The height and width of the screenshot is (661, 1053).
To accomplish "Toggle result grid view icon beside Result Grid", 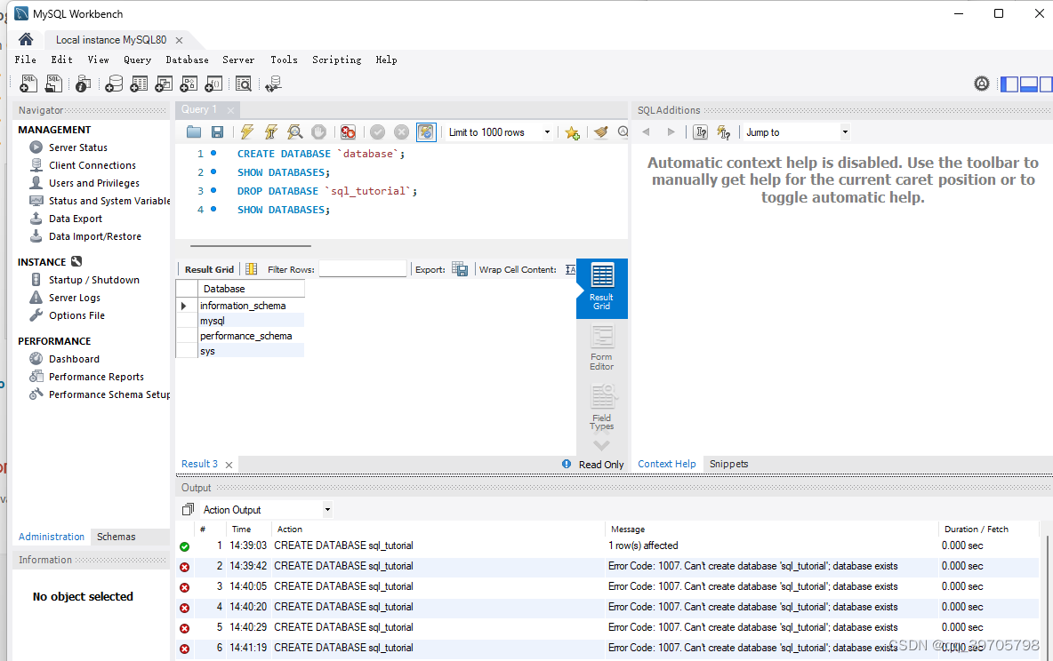I will tap(251, 269).
